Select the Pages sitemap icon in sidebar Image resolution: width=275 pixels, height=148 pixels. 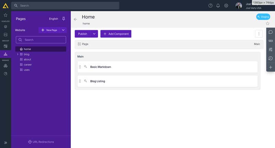[5, 54]
